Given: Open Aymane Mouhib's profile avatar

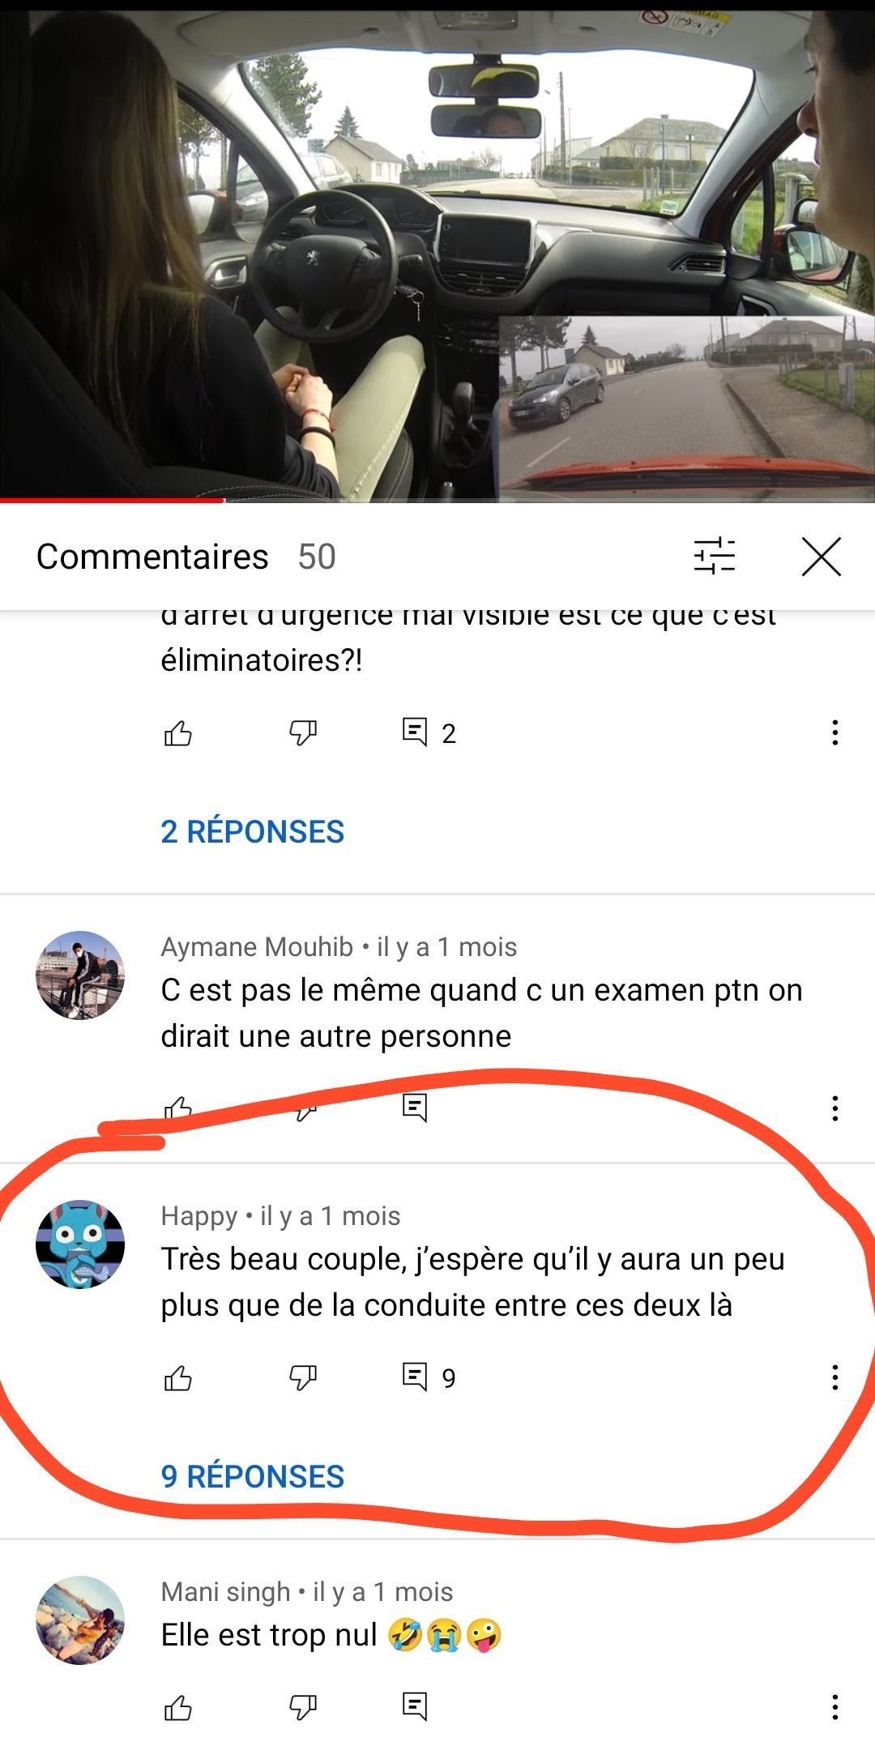Looking at the screenshot, I should pos(80,975).
